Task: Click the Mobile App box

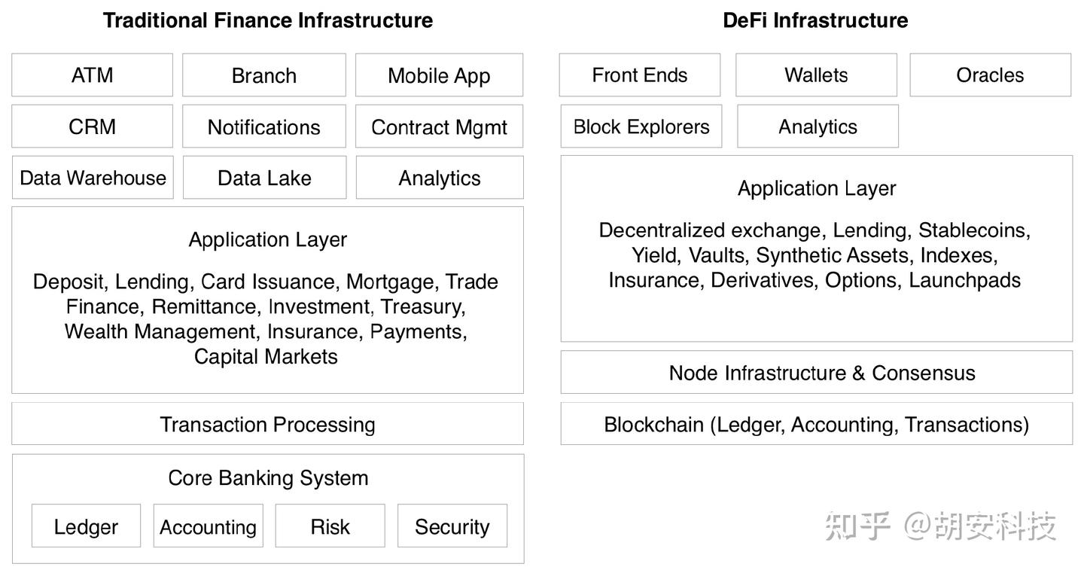Action: pyautogui.click(x=439, y=75)
